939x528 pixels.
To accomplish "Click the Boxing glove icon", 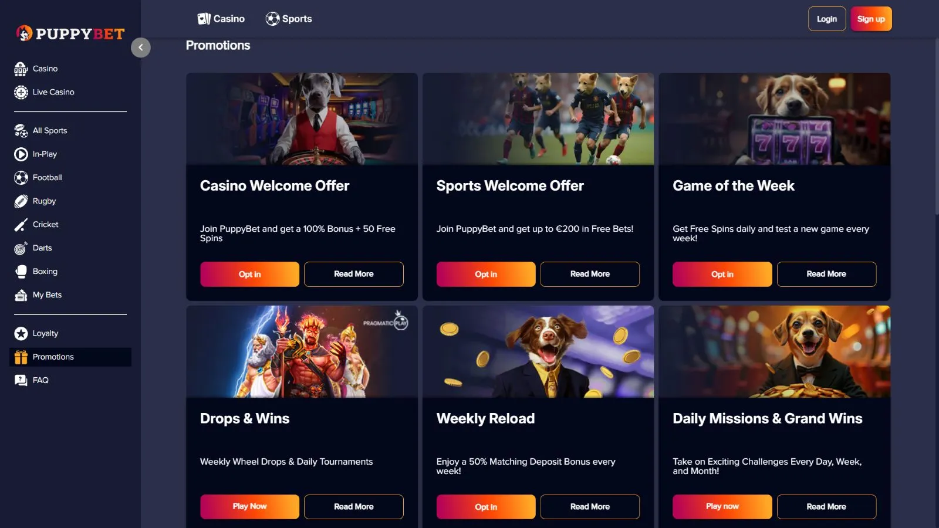I will [x=21, y=272].
